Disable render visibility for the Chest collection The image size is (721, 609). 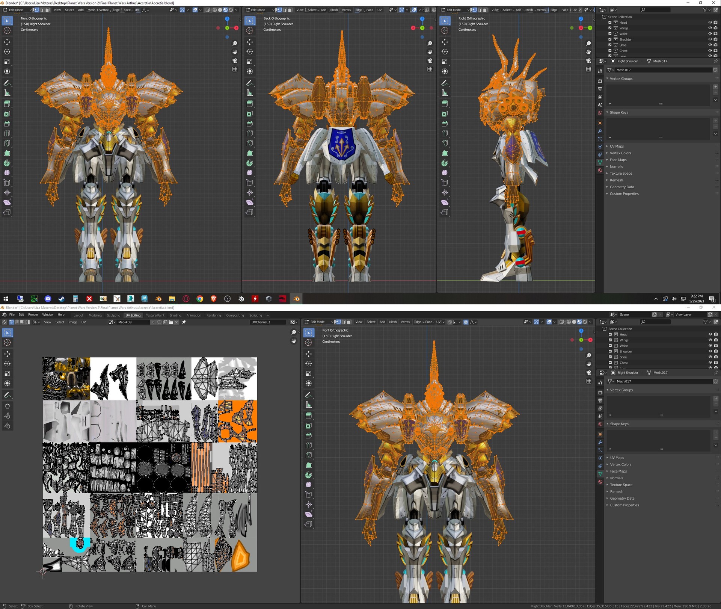click(x=716, y=50)
